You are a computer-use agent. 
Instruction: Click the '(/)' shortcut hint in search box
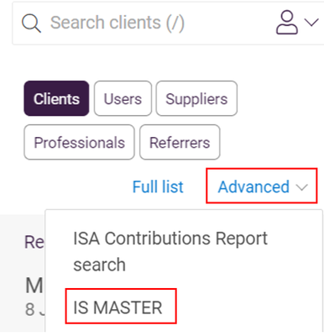coord(175,23)
